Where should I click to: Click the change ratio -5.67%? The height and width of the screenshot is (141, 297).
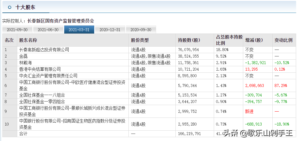[281, 95]
